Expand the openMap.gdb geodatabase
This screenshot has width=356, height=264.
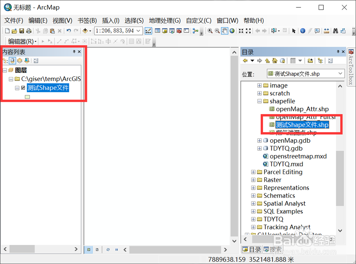pos(260,141)
